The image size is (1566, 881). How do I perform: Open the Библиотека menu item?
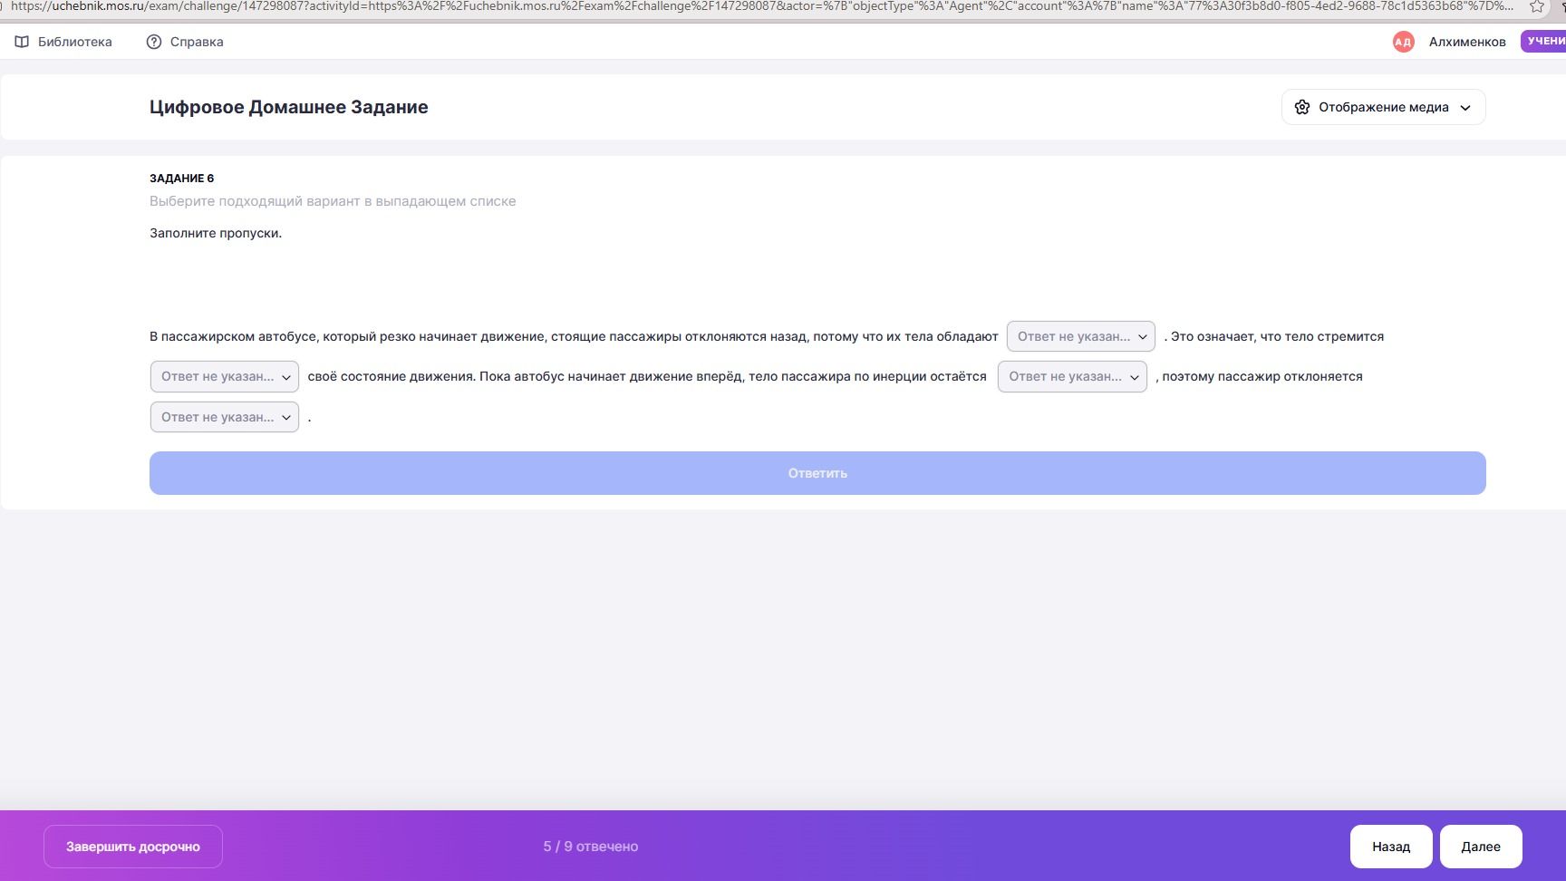click(63, 42)
